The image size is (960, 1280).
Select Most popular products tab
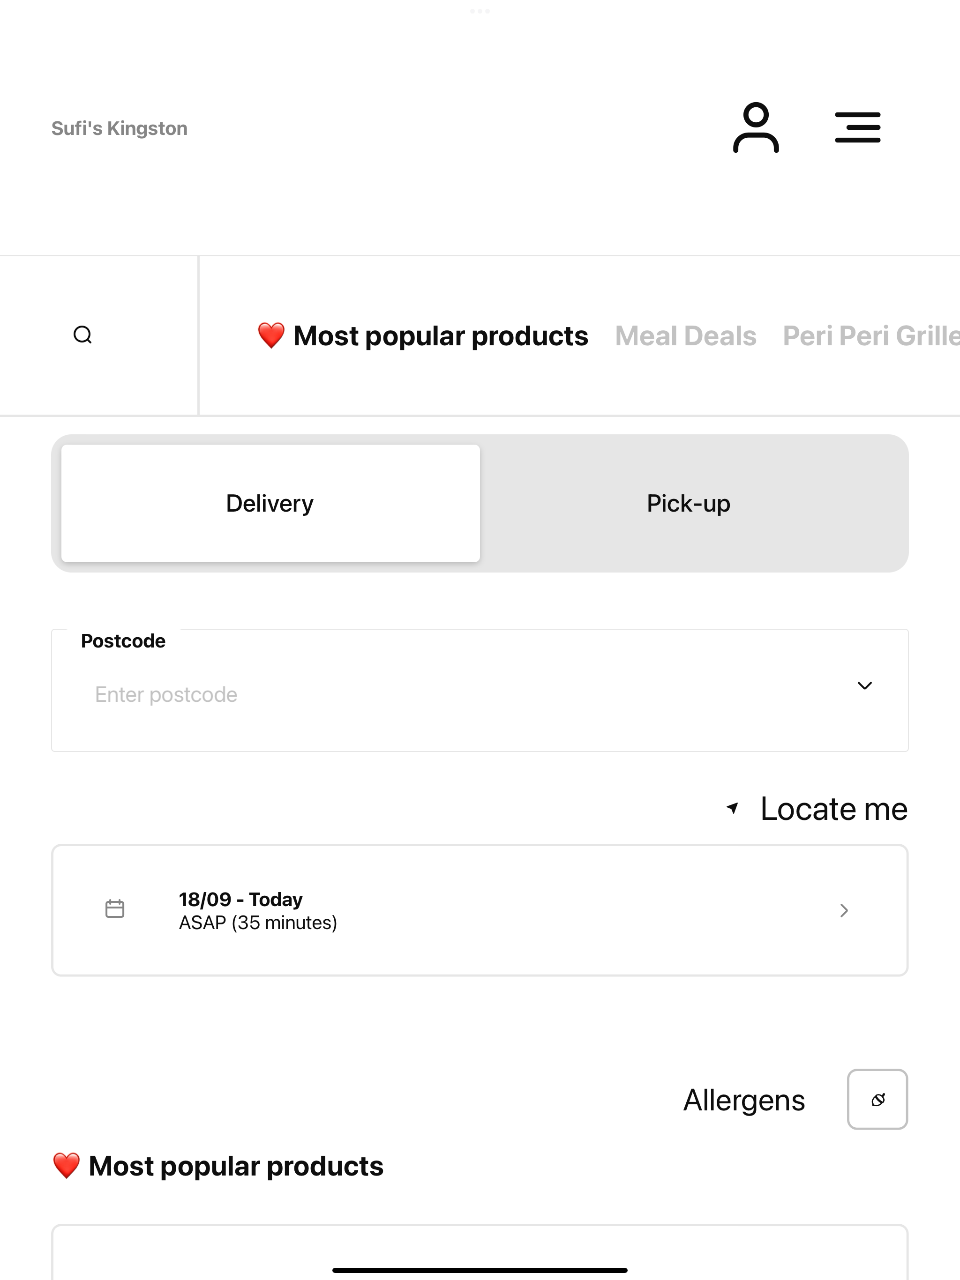click(x=423, y=336)
